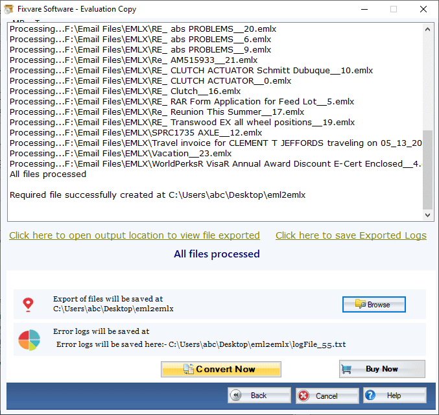Select log line 'Reunion This Summer__17.emlx'

click(x=157, y=112)
